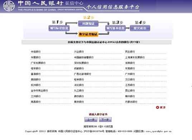Click the 南京银行 entry
The image size is (192, 140).
(79, 102)
